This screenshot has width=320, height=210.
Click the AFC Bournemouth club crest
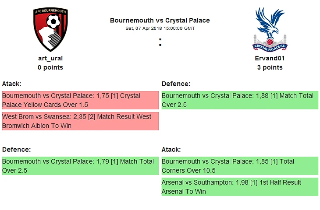[x=50, y=29]
